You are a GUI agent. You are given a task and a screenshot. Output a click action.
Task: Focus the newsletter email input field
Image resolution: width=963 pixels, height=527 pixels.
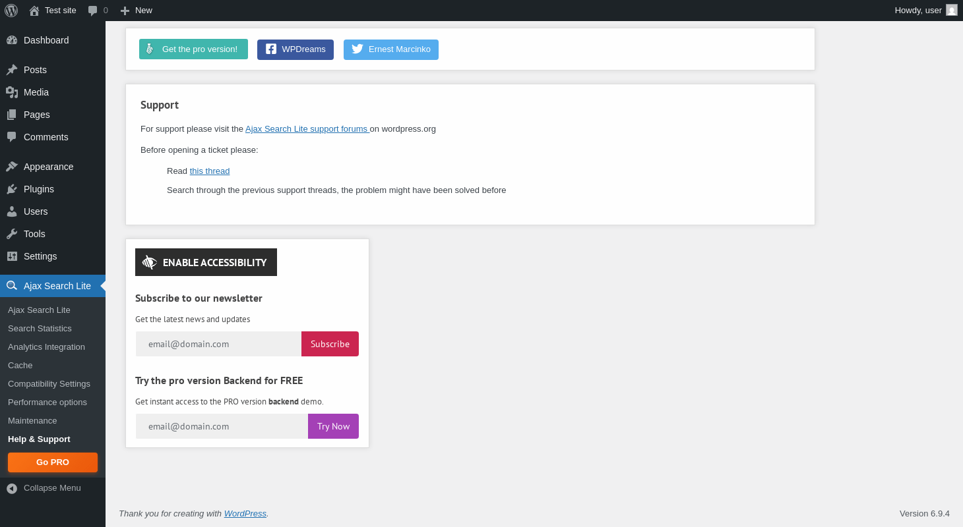coord(218,344)
